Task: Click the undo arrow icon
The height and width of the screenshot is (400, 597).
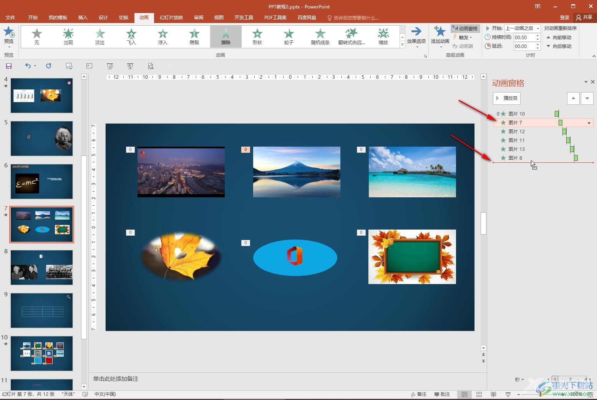Action: (x=28, y=66)
